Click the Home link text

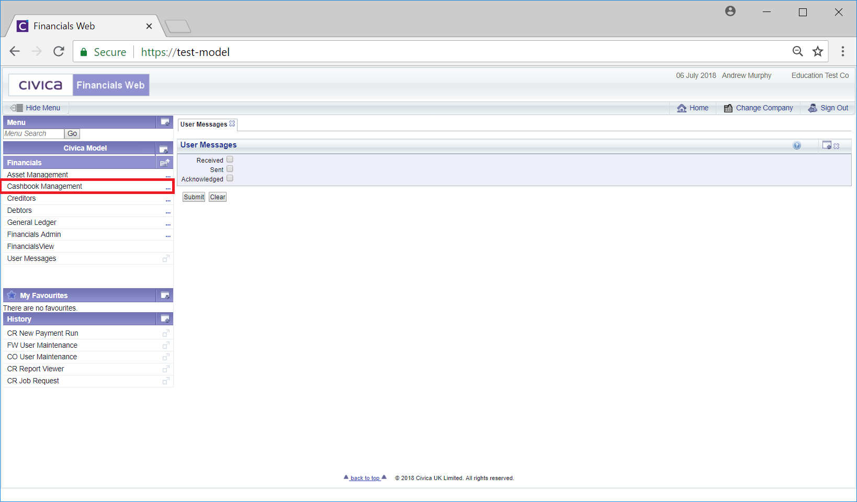pyautogui.click(x=699, y=108)
